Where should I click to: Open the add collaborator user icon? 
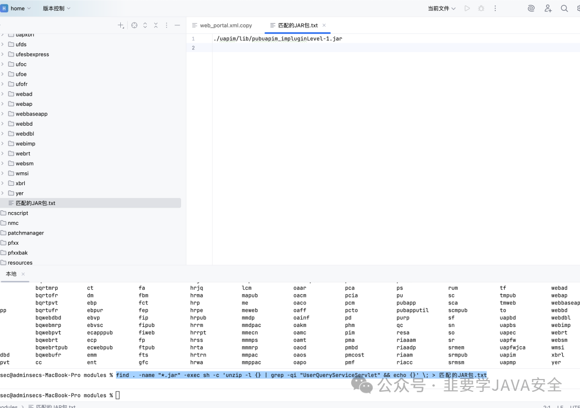coord(548,8)
